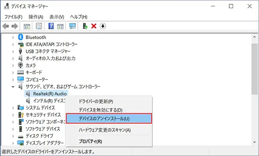Select the インテル(R) ディスプレイ audio device
The width and height of the screenshot is (259, 156).
[x=49, y=101]
